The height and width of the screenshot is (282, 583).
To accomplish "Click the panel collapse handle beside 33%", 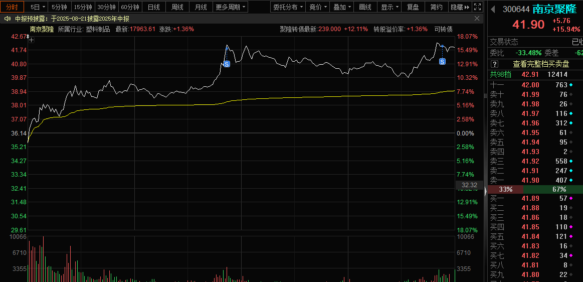I will coord(486,192).
